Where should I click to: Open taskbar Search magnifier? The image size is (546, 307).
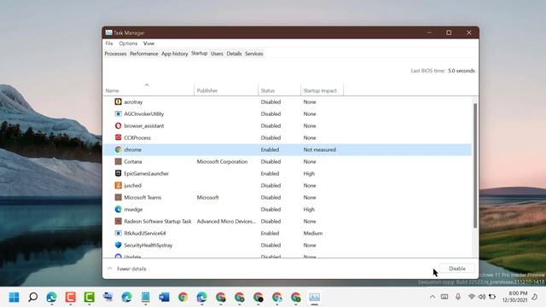coord(32,298)
